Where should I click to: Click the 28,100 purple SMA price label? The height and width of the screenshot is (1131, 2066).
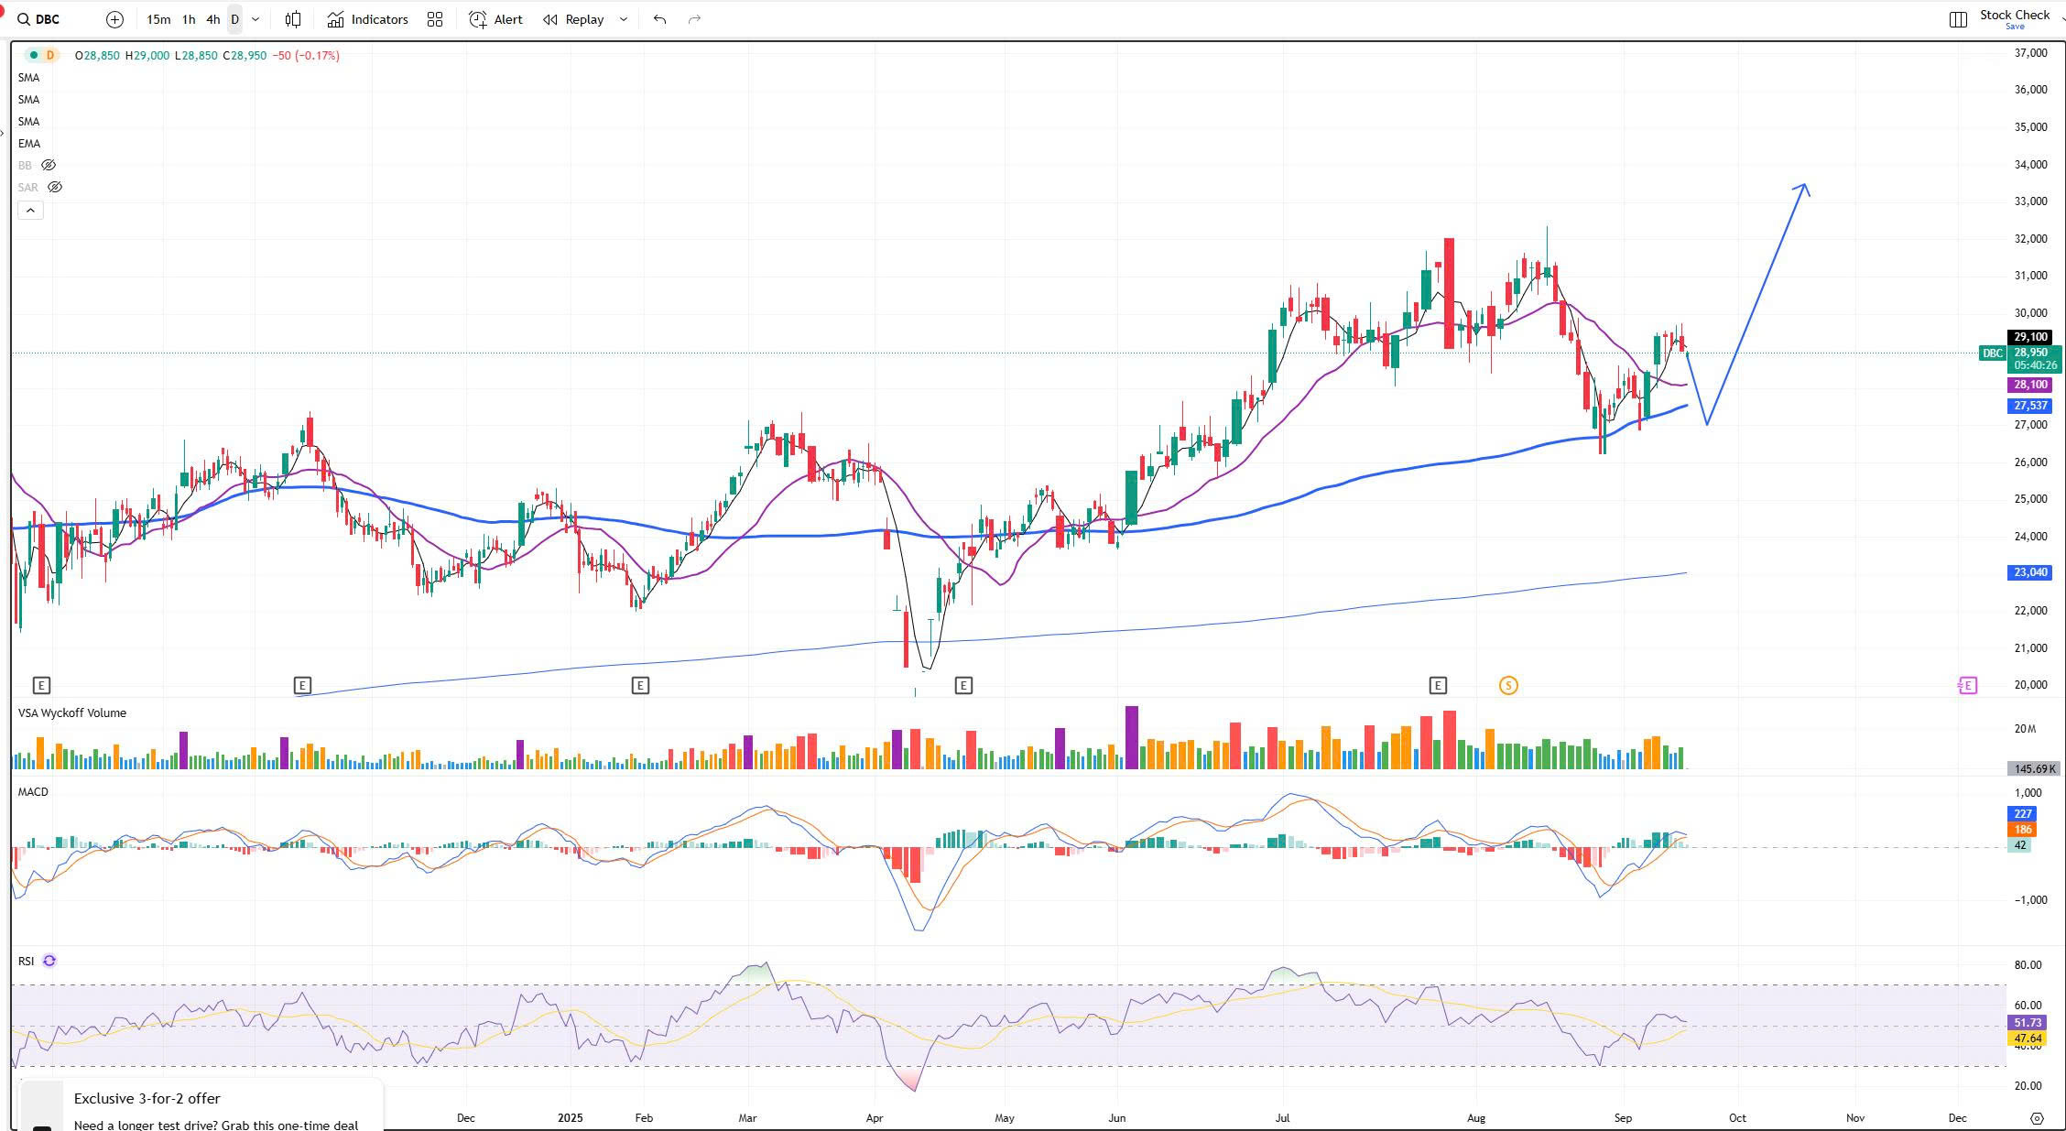pyautogui.click(x=2030, y=385)
